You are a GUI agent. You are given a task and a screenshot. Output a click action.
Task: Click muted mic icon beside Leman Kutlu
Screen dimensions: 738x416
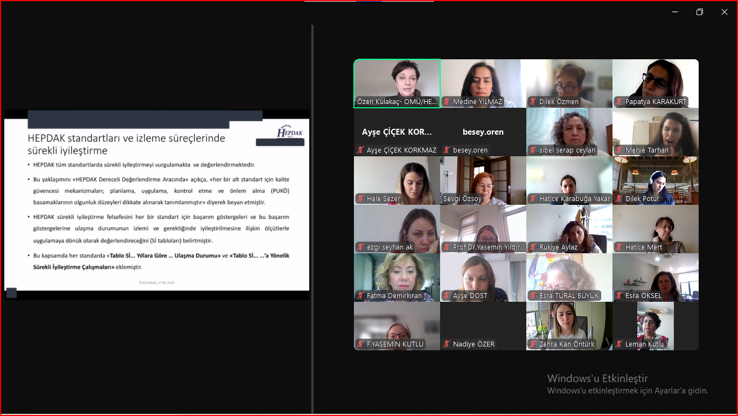point(619,344)
